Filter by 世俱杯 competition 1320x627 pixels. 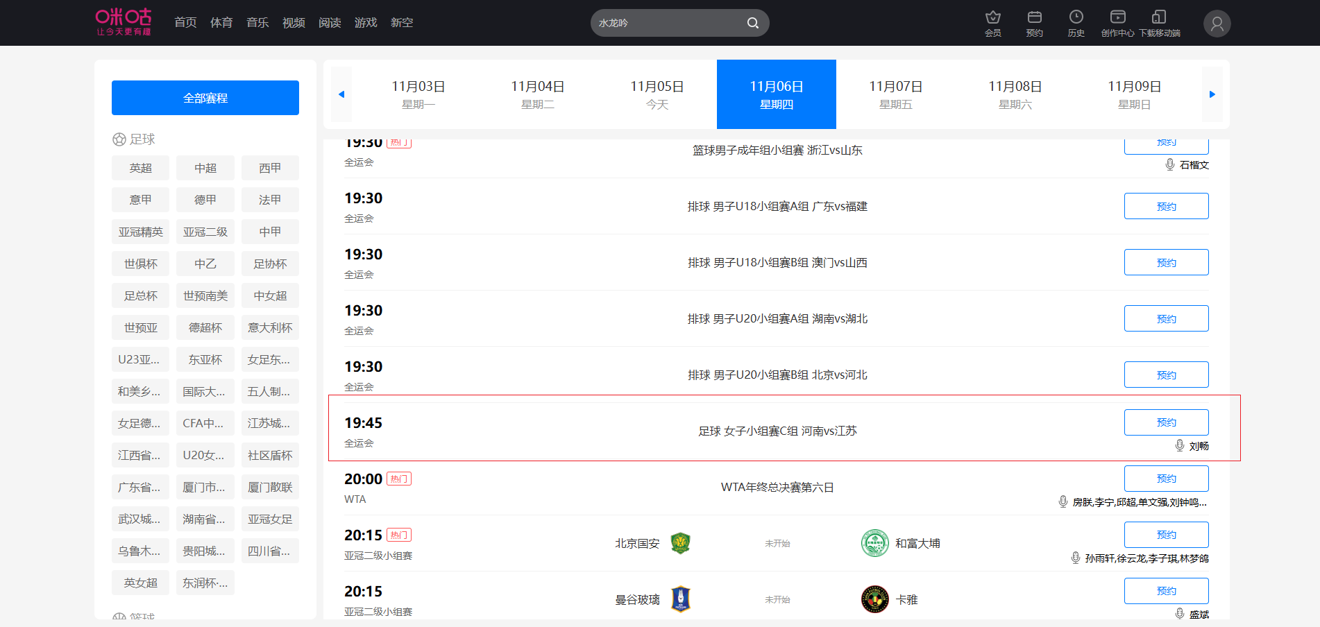140,264
